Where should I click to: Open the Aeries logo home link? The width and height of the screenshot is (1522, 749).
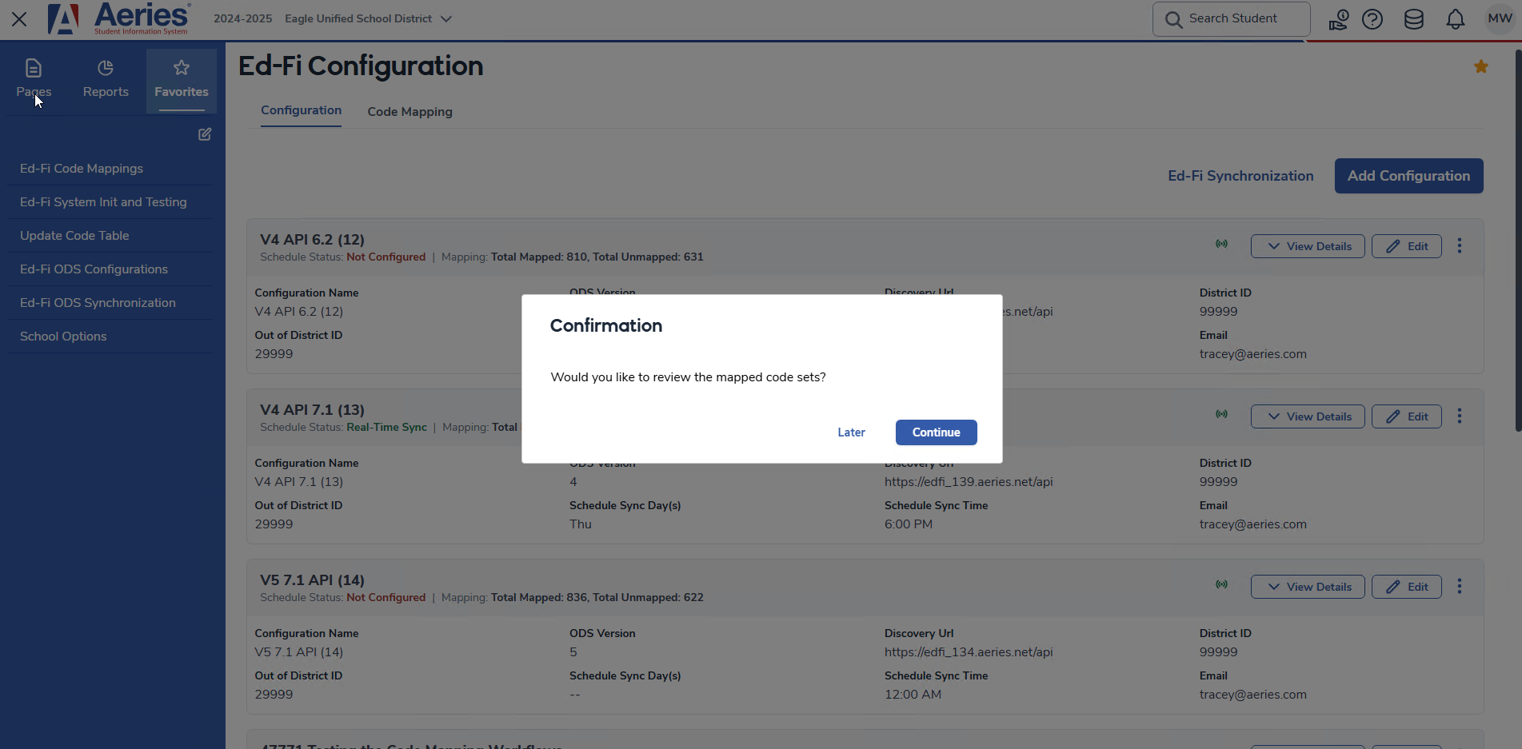click(118, 18)
